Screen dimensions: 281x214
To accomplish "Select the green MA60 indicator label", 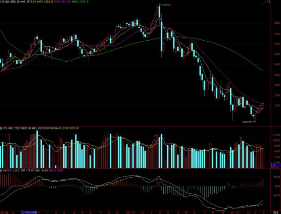I will coord(80,2).
